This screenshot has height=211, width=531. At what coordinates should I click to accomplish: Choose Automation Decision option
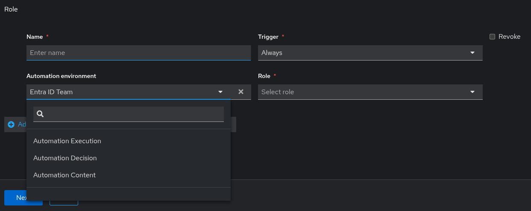(x=65, y=158)
